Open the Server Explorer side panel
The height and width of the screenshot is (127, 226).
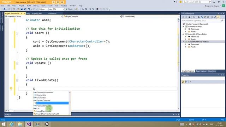pyautogui.click(x=2, y=17)
